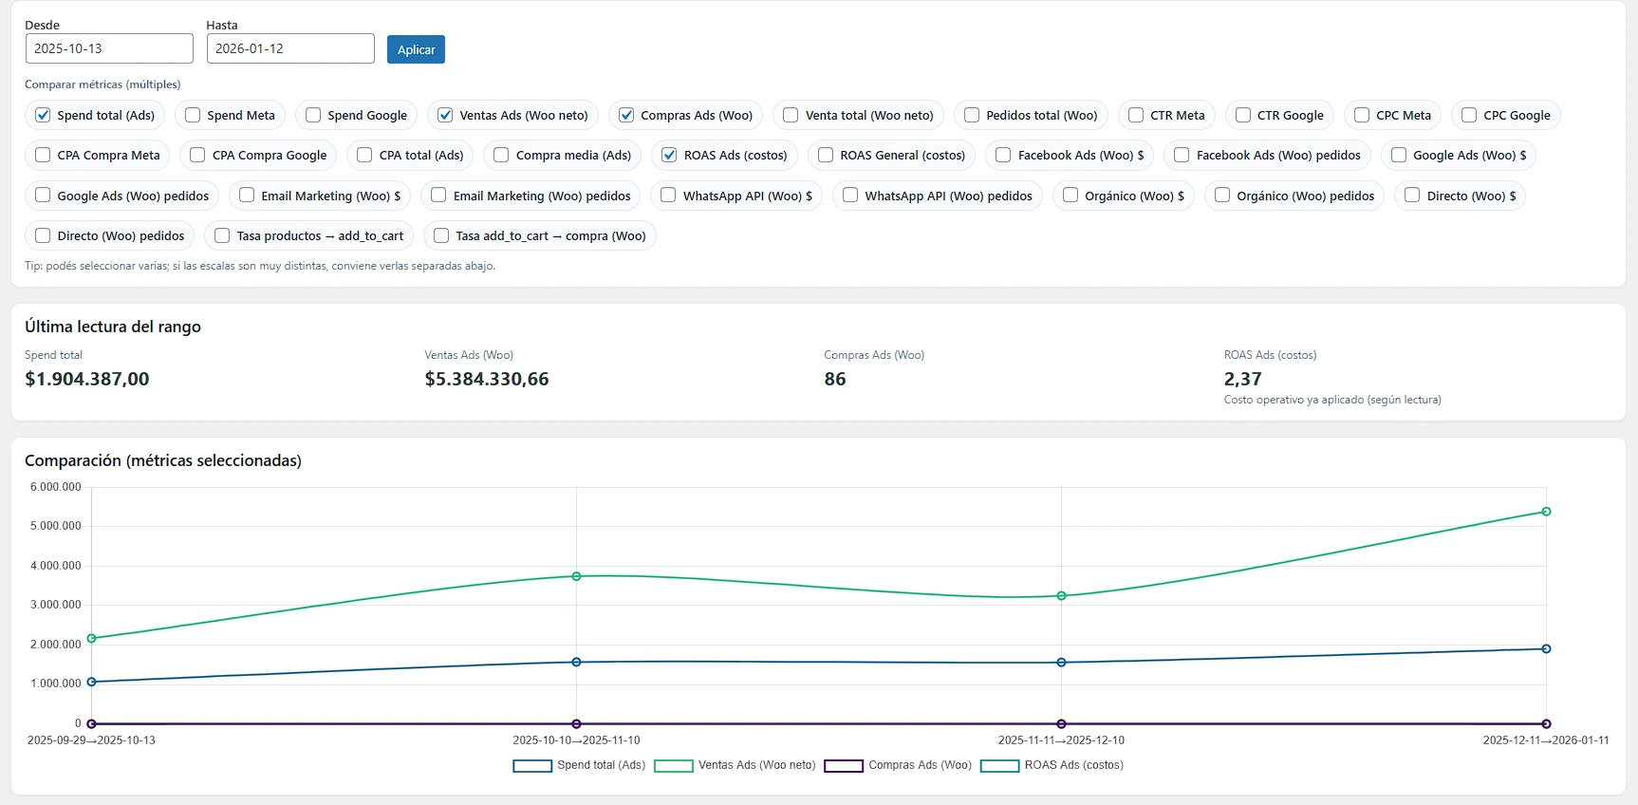
Task: Click the Aplicar button
Action: pyautogui.click(x=416, y=49)
